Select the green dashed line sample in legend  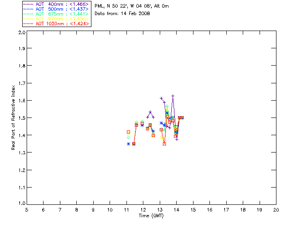pos(28,14)
